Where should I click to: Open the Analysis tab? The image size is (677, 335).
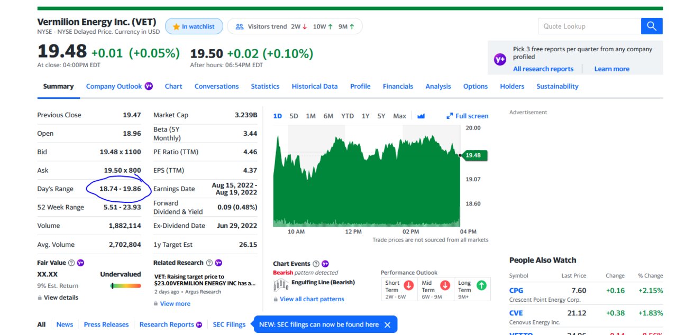tap(438, 86)
